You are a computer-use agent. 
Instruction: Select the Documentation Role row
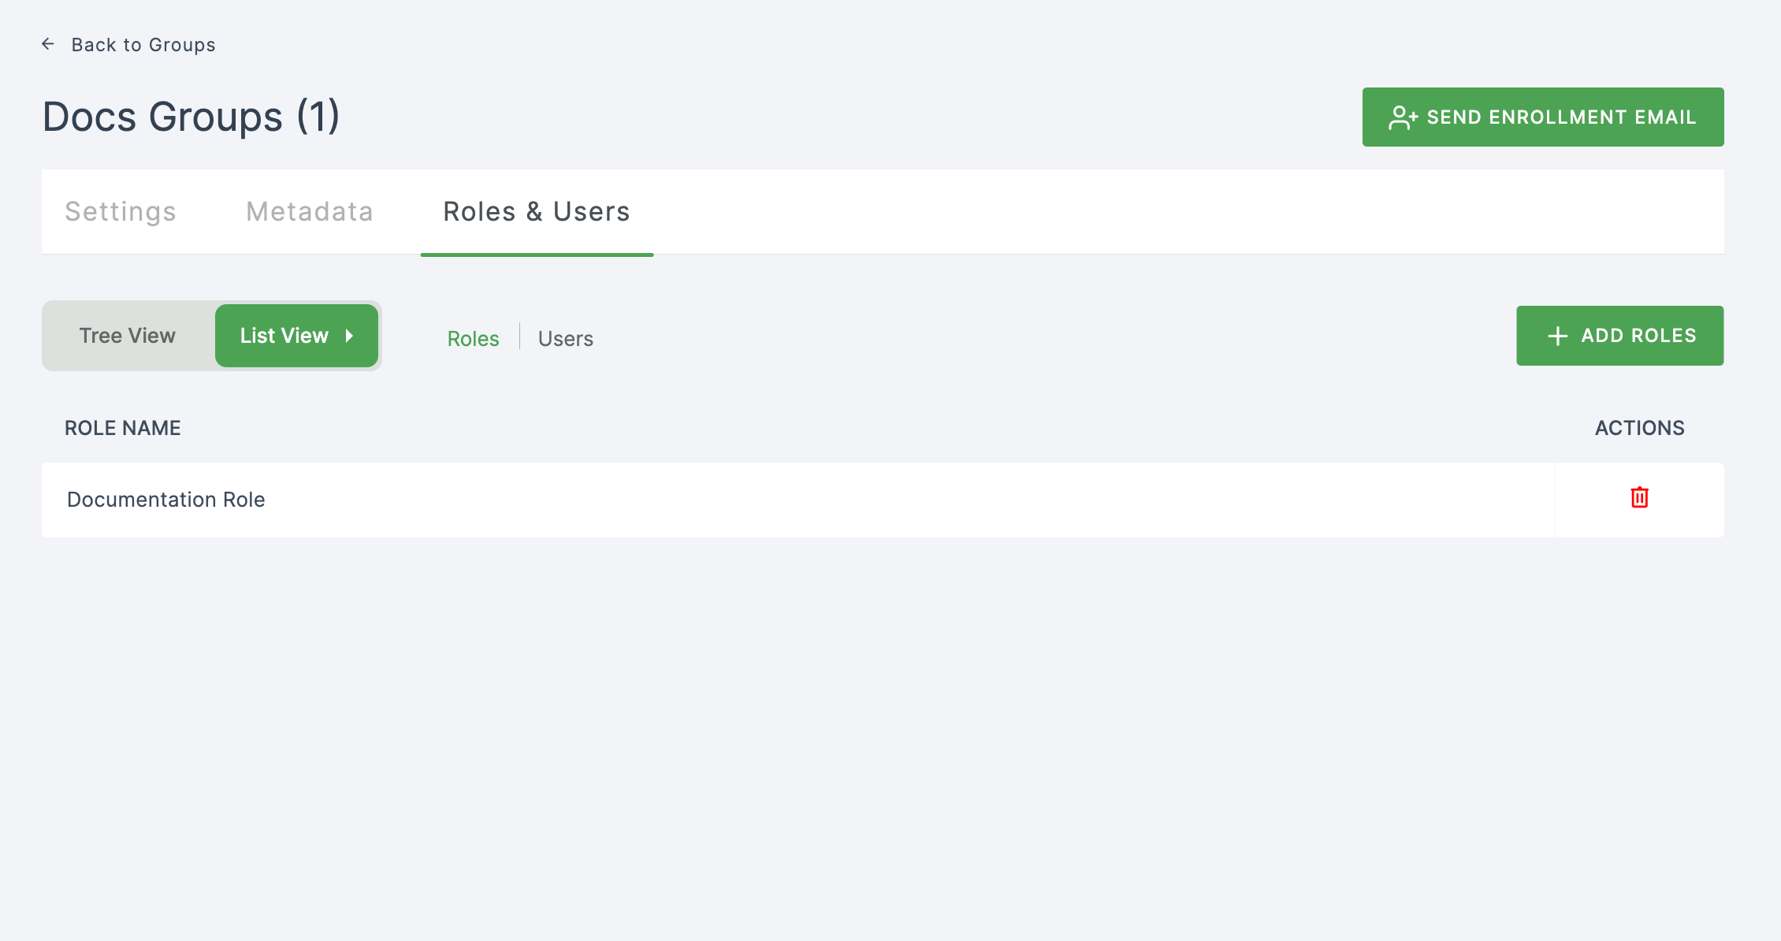coord(883,500)
